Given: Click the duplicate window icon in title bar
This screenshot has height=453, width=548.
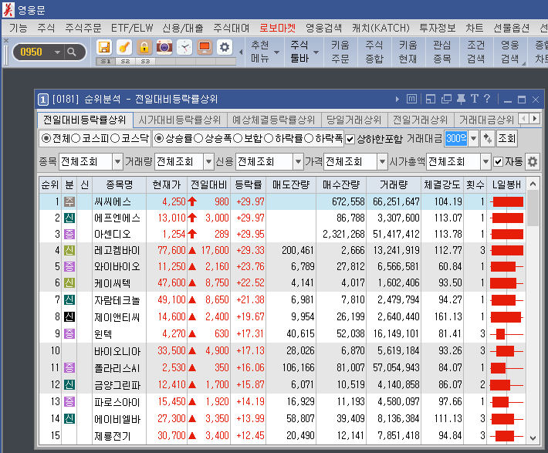Looking at the screenshot, I should point(446,99).
